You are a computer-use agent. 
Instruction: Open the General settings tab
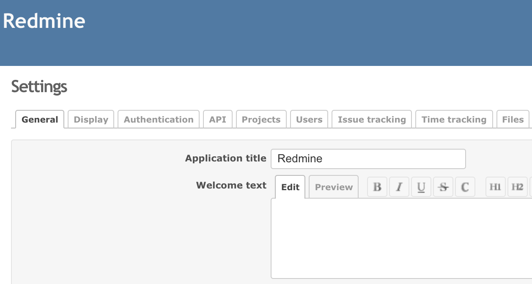tap(40, 120)
